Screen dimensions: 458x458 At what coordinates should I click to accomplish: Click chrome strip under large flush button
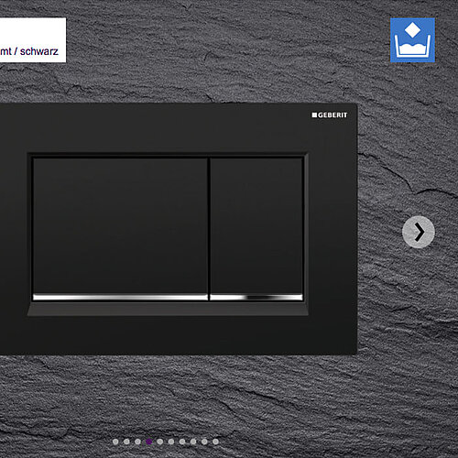click(120, 297)
